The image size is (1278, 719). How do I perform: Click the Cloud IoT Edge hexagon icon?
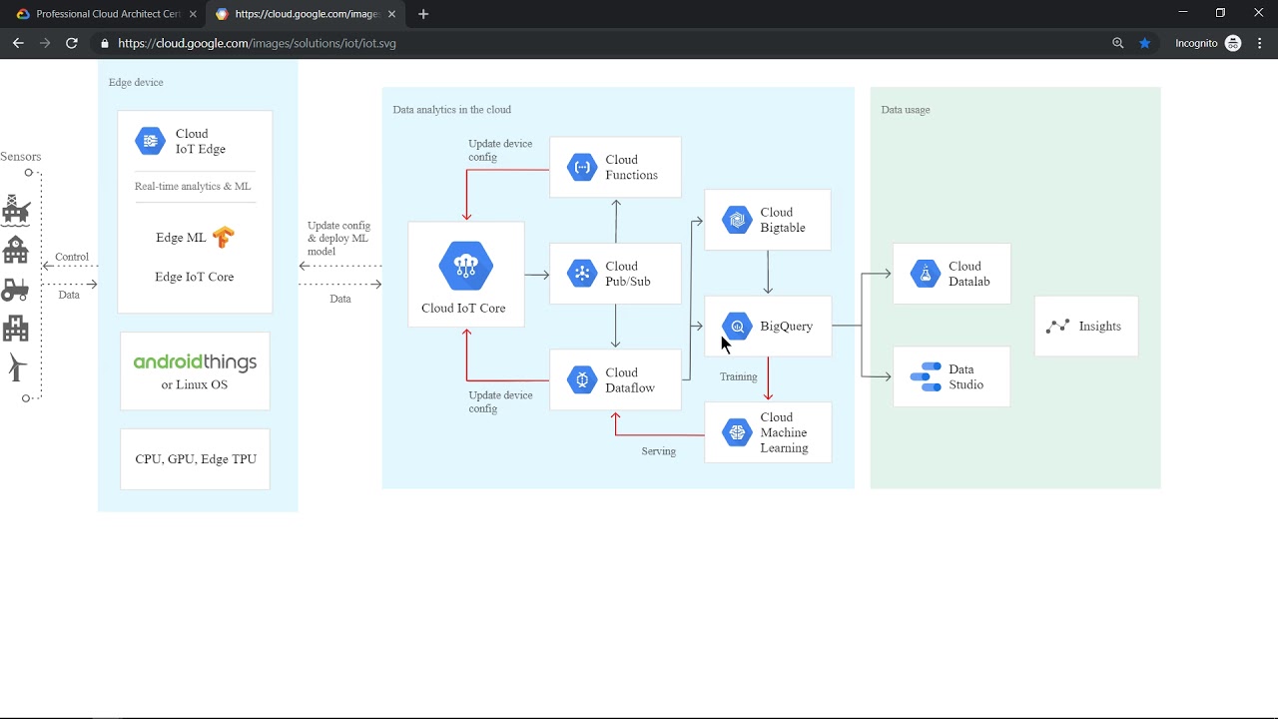[x=150, y=141]
